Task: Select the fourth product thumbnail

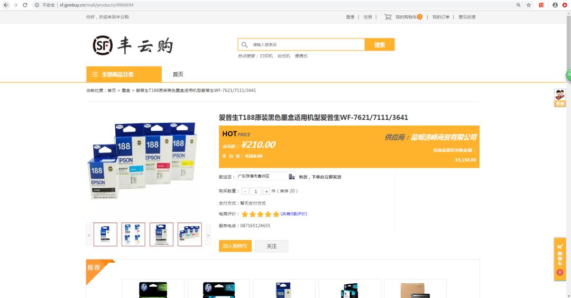Action: (x=189, y=234)
